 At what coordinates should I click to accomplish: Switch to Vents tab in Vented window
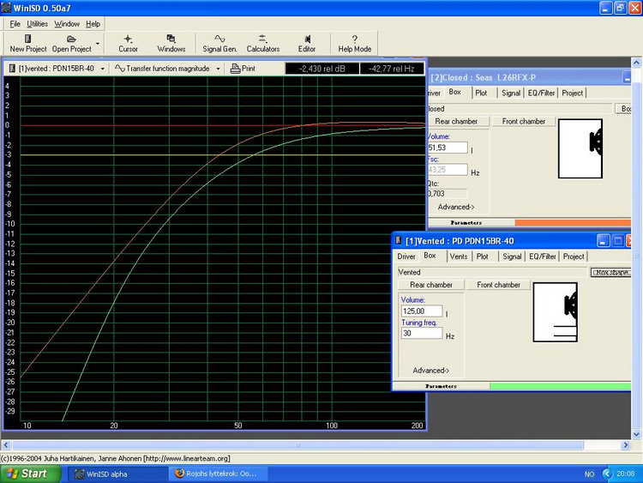(x=459, y=256)
